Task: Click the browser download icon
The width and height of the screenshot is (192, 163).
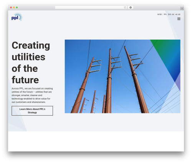Action: coord(131,8)
